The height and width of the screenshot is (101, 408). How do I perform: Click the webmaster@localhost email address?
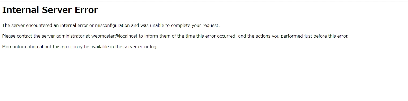(114, 36)
